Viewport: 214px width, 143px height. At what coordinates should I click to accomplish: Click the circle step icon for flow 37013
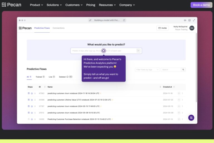32,113
